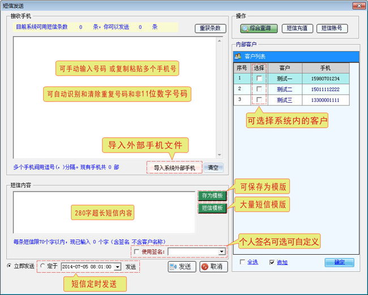Expand the scheduled date-time dropdown

pos(117,266)
